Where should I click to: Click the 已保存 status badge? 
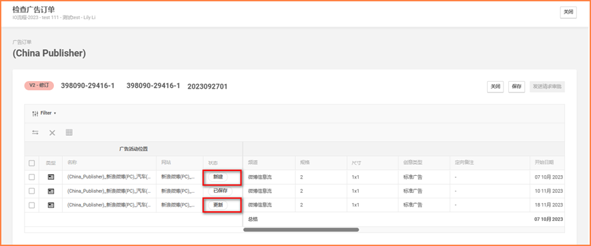click(x=221, y=191)
